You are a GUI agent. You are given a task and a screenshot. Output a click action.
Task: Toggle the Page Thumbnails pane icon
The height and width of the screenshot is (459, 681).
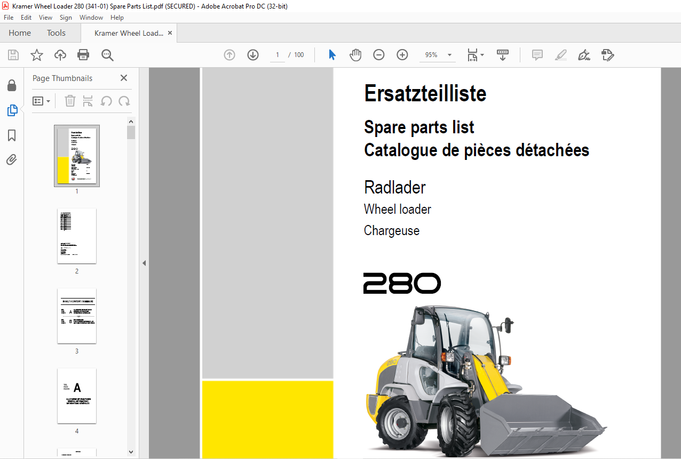coord(12,110)
